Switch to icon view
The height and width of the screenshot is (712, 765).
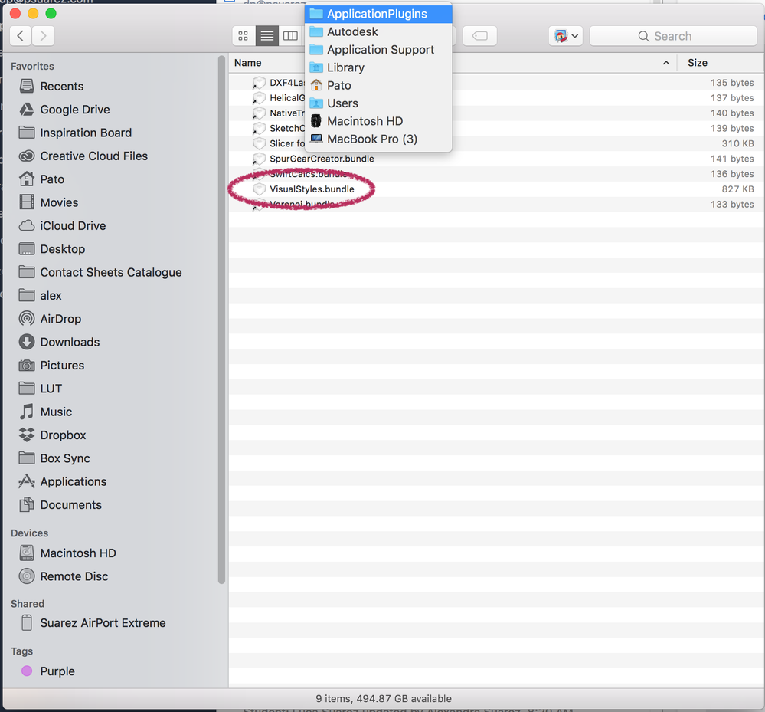click(244, 36)
